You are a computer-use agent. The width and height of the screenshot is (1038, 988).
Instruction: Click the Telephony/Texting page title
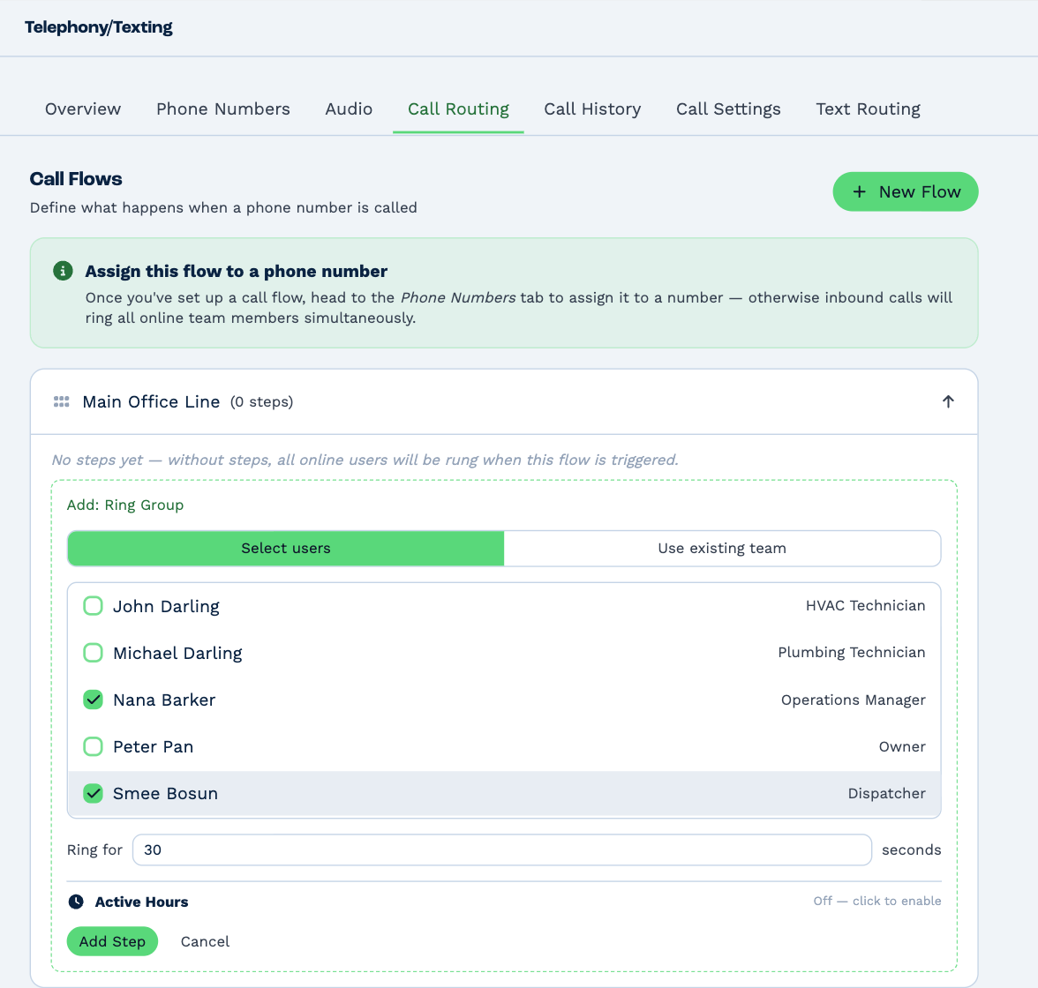pos(99,27)
